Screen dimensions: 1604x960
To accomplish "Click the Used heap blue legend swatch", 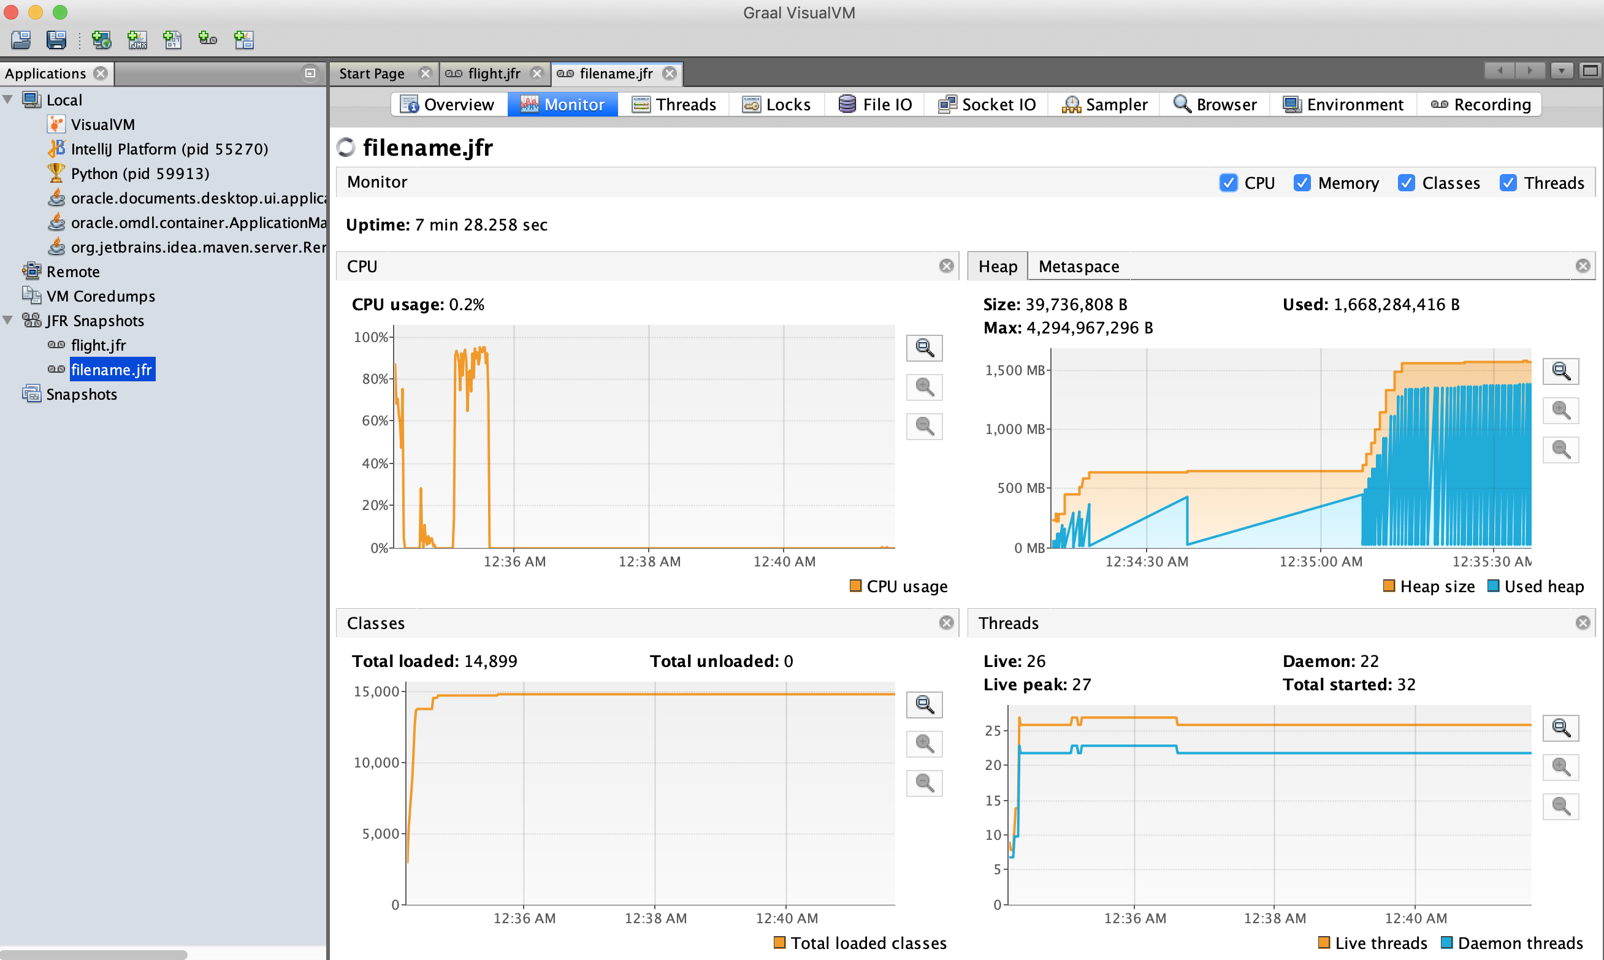I will coord(1494,586).
